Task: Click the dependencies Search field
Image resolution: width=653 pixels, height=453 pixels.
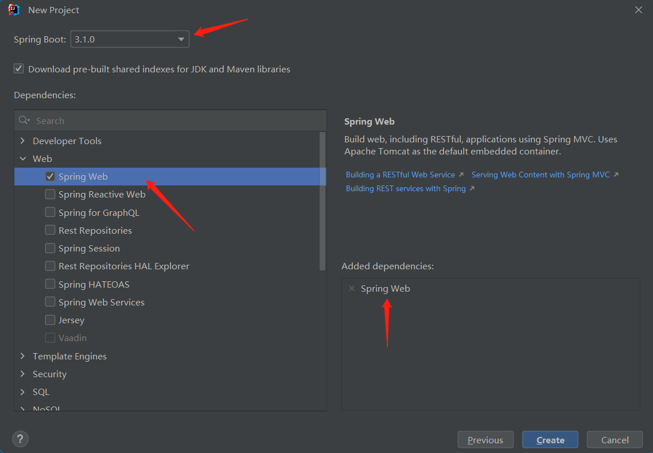Action: pos(172,121)
